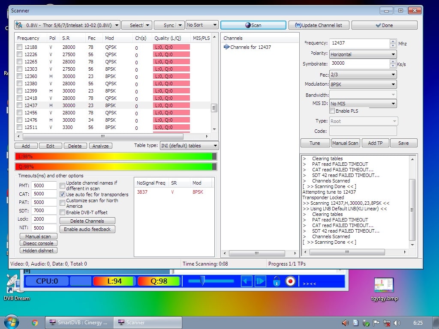This screenshot has height=329, width=439.
Task: Open the Modulation 8PSK dropdown
Action: pos(363,84)
